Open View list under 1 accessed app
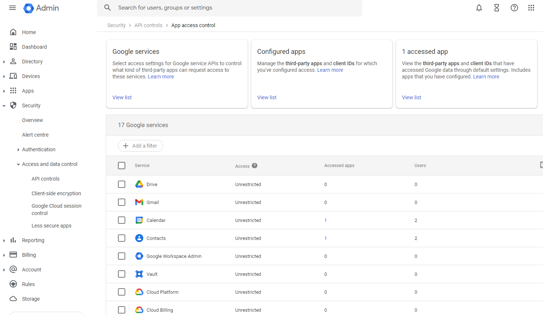543x315 pixels. click(x=411, y=97)
